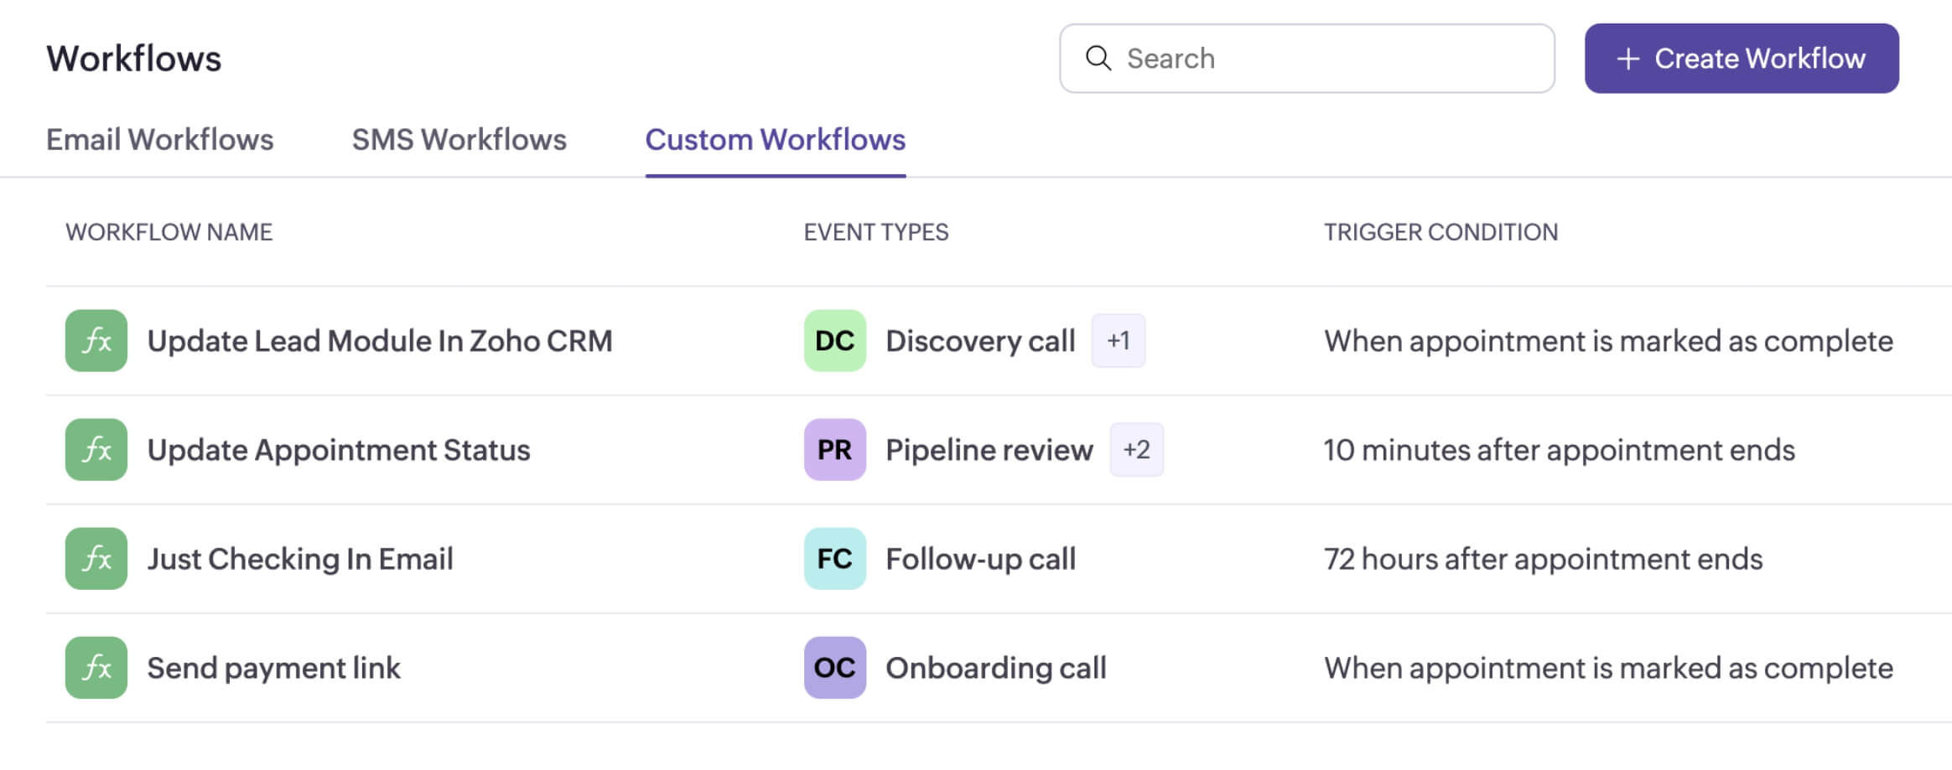
Task: Switch to the SMS Workflows tab
Action: pos(459,140)
